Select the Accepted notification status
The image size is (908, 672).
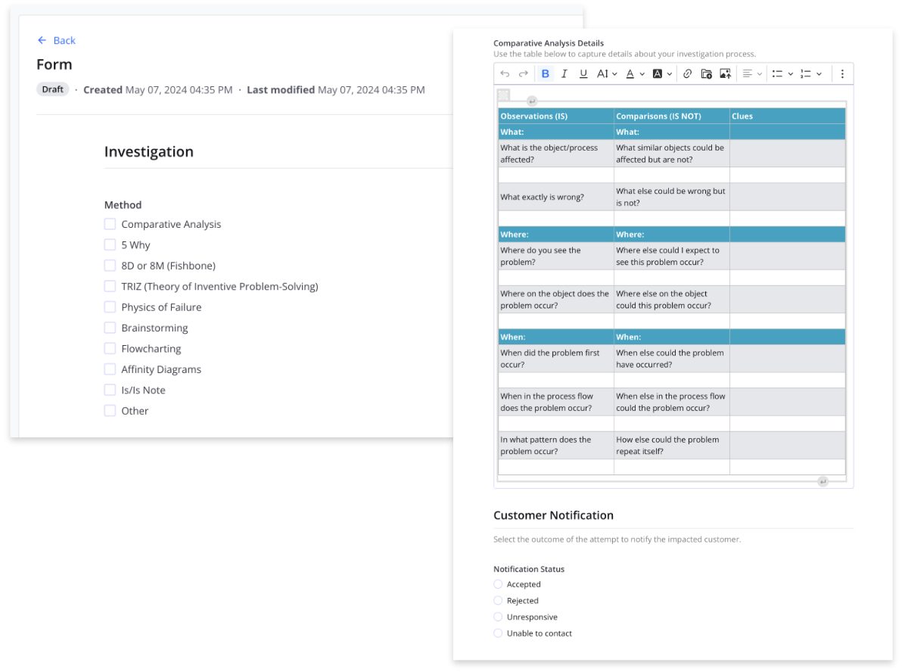coord(498,584)
